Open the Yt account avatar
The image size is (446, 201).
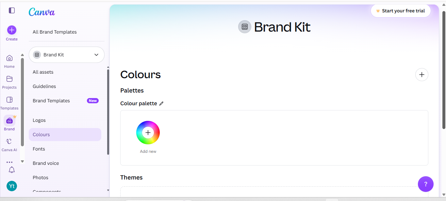coord(12,186)
